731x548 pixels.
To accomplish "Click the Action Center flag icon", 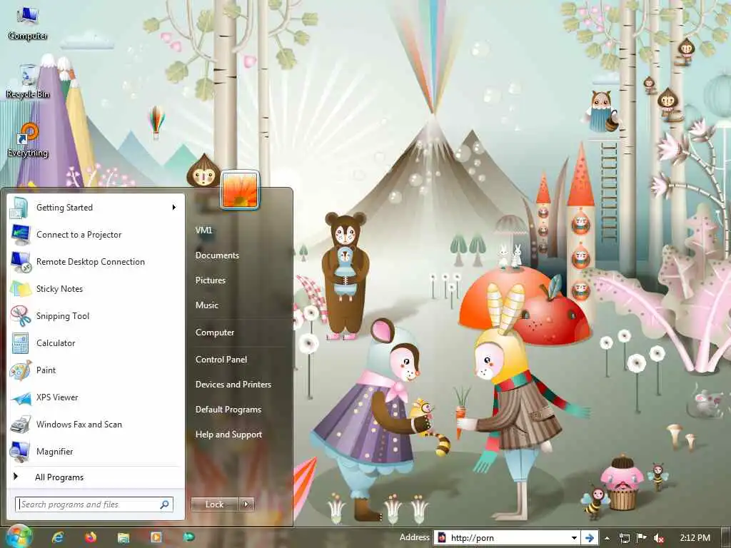I will click(x=642, y=538).
